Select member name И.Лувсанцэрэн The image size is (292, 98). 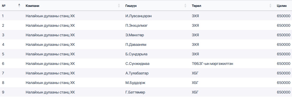139,16
